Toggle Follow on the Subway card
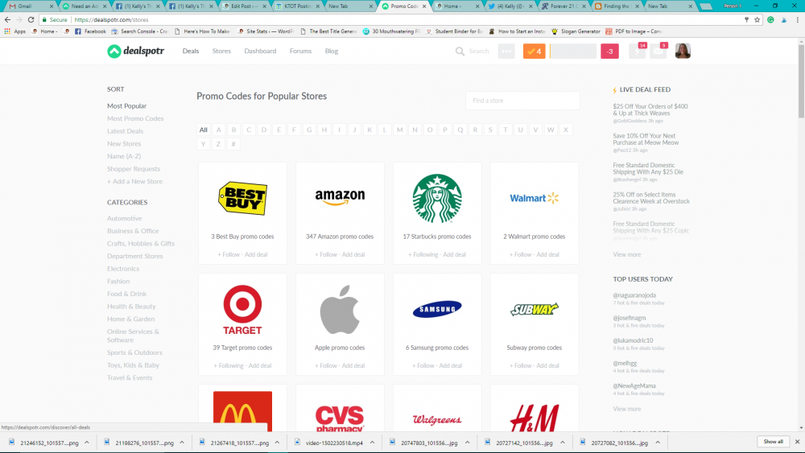Screen dimensions: 805x453 [x=521, y=366]
